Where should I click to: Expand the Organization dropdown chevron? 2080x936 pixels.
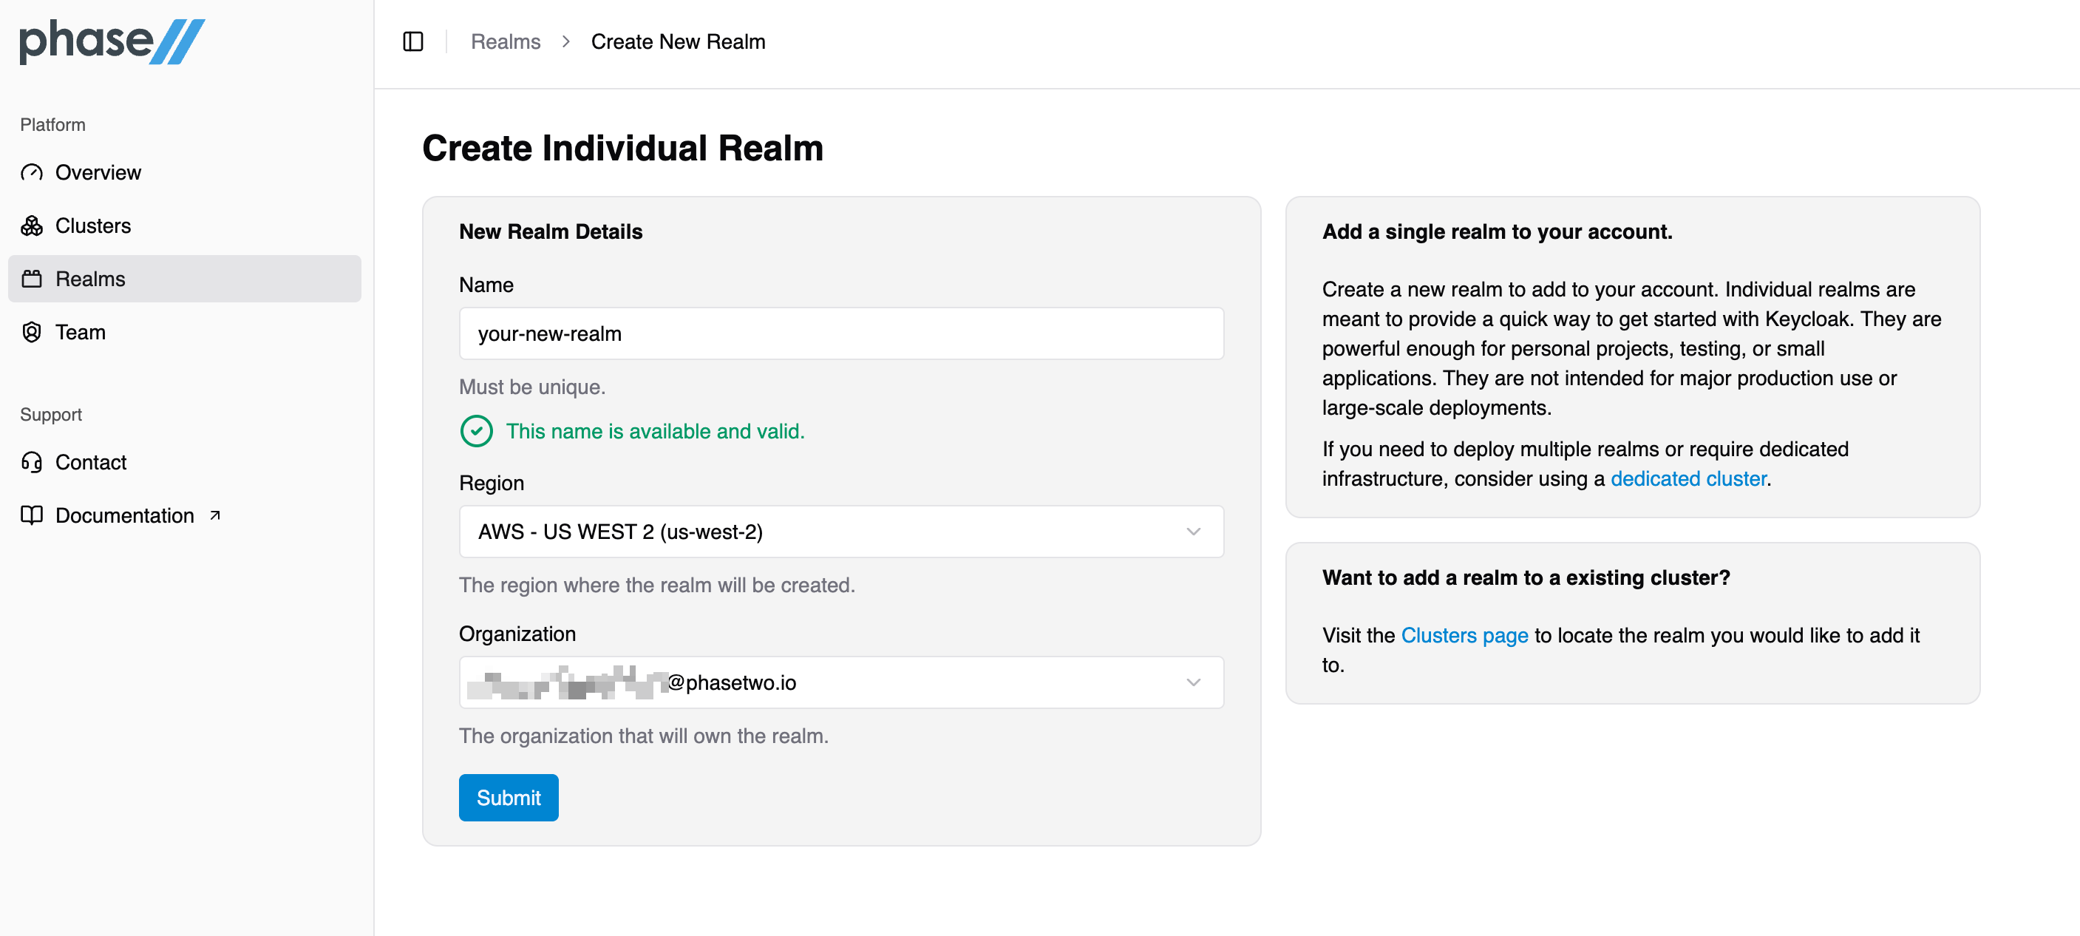pos(1192,682)
